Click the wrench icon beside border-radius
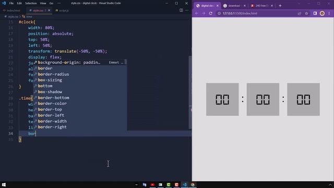334x188 pixels. pos(35,74)
